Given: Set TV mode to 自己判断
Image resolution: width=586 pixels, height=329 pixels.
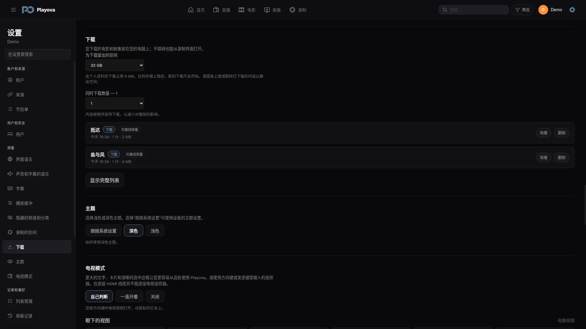Looking at the screenshot, I should [x=99, y=296].
